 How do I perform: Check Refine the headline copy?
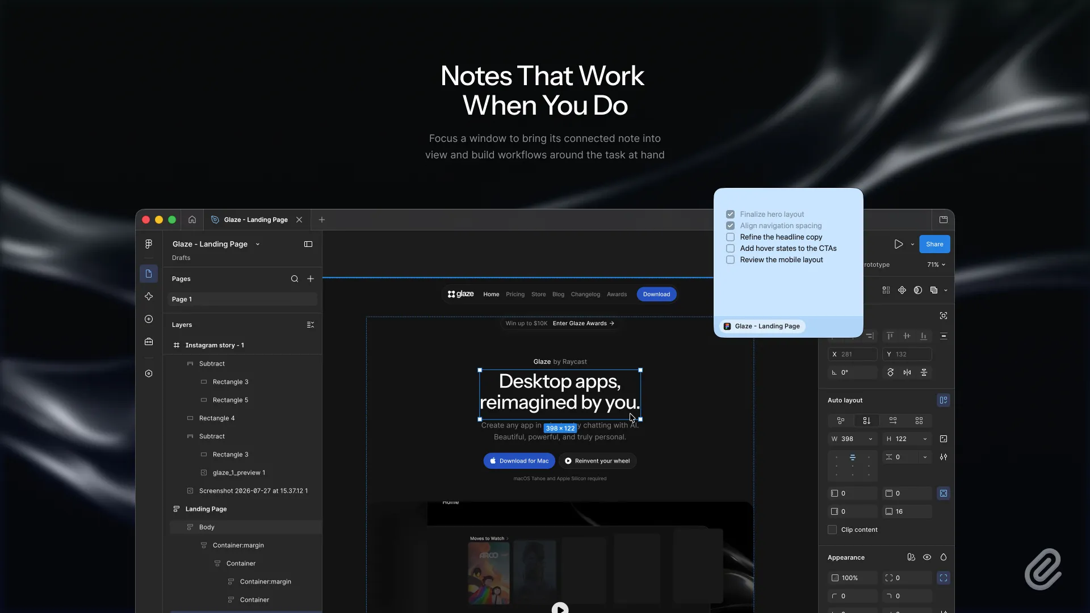pyautogui.click(x=730, y=237)
